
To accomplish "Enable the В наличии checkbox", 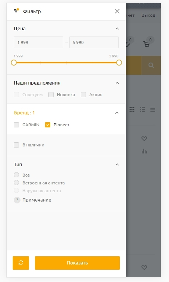I will [16, 145].
